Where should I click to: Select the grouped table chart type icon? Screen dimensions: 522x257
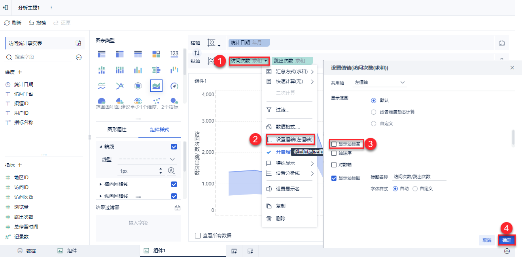[102, 54]
